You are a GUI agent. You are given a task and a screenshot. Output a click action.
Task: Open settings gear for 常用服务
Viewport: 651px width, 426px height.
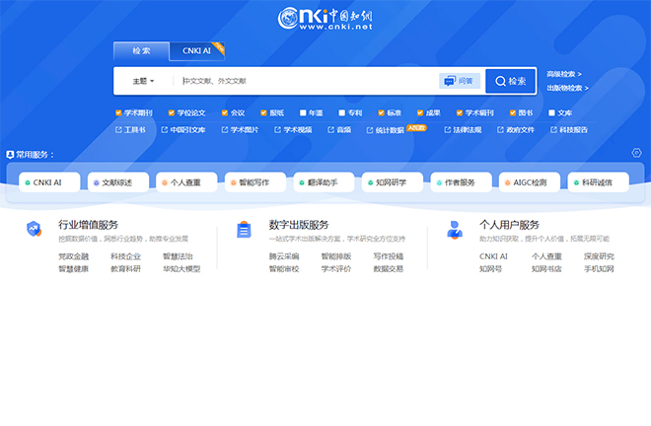(x=636, y=153)
